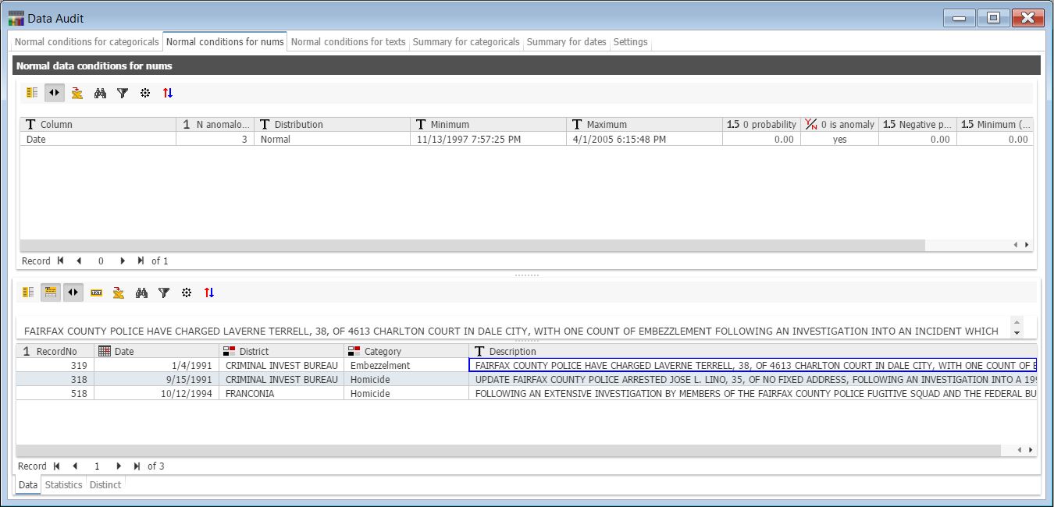
Task: Export record data as TXT file
Action: (x=95, y=292)
